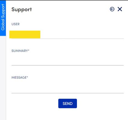Click the yellow highlighted user name block
The height and width of the screenshot is (120, 128).
point(25,34)
